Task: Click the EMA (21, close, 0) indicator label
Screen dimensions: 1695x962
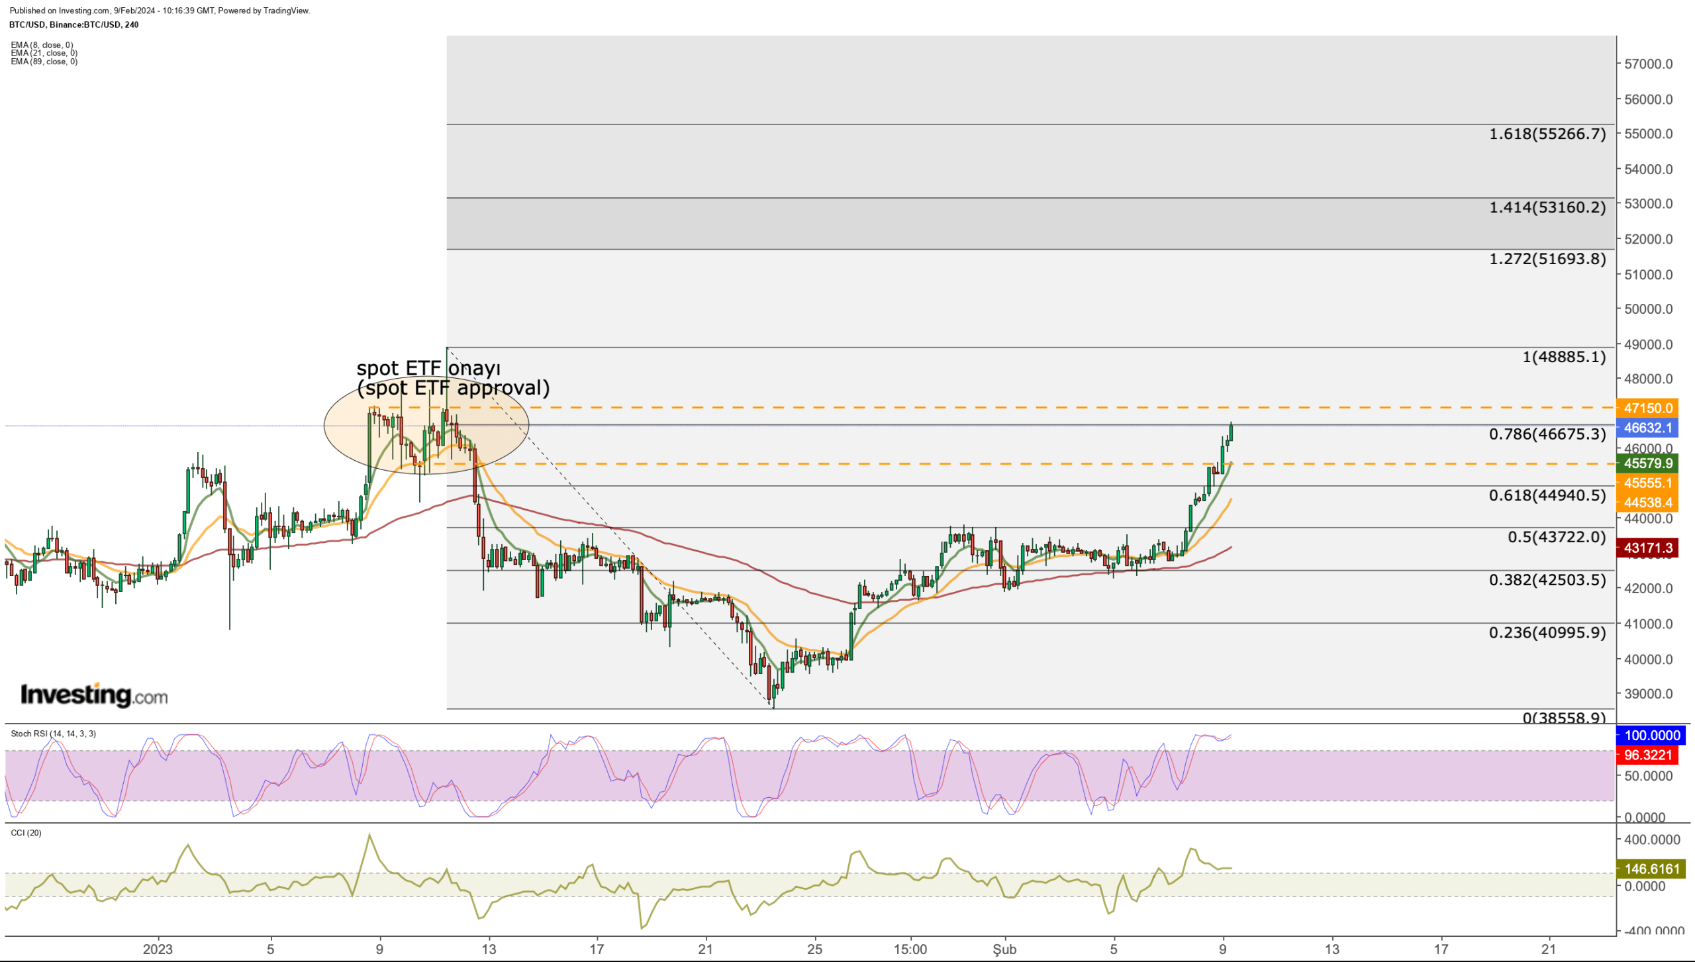Action: coord(44,53)
